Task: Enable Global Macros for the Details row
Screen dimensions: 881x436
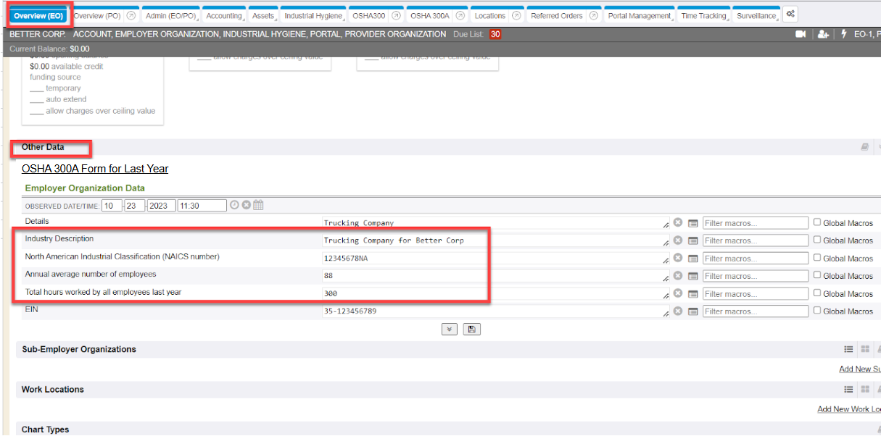Action: [817, 222]
